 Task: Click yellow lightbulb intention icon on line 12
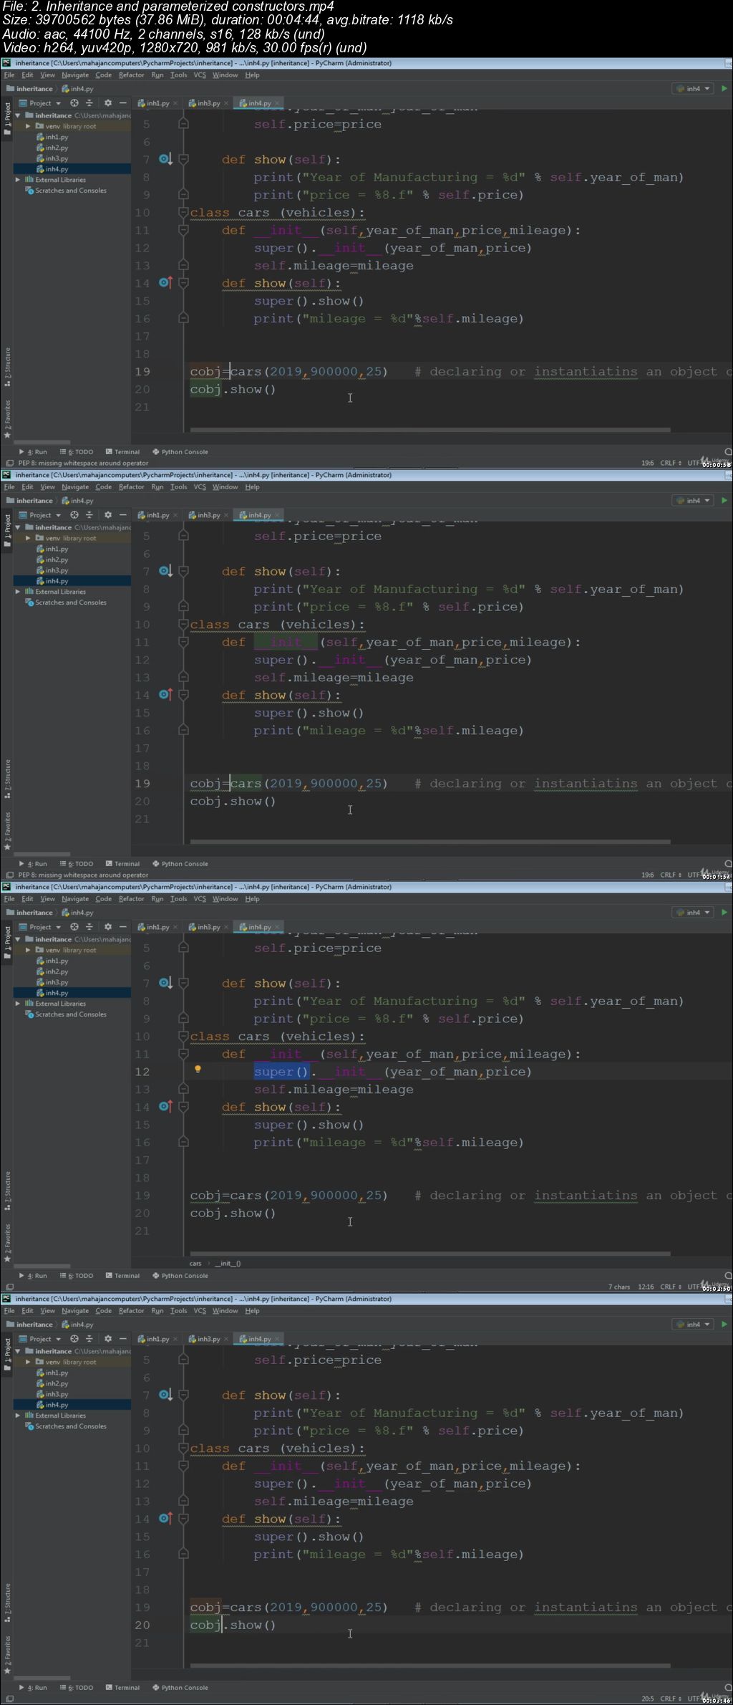point(198,1070)
